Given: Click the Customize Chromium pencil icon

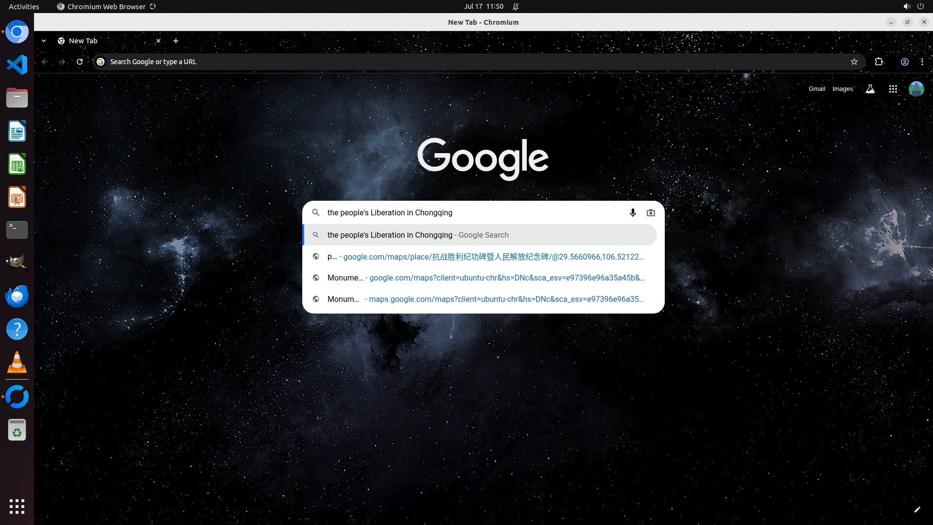Looking at the screenshot, I should click(917, 509).
